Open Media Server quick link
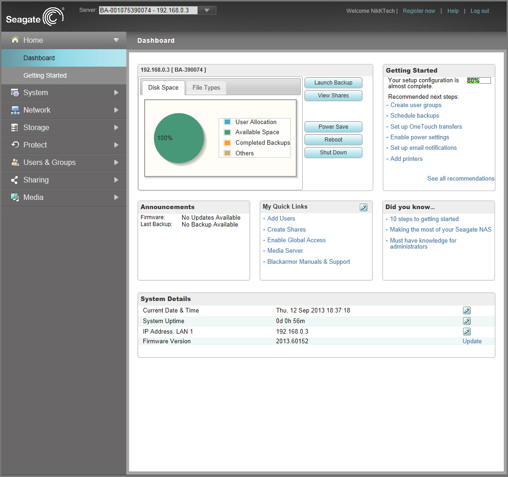Screen dimensions: 508x477 click(285, 251)
